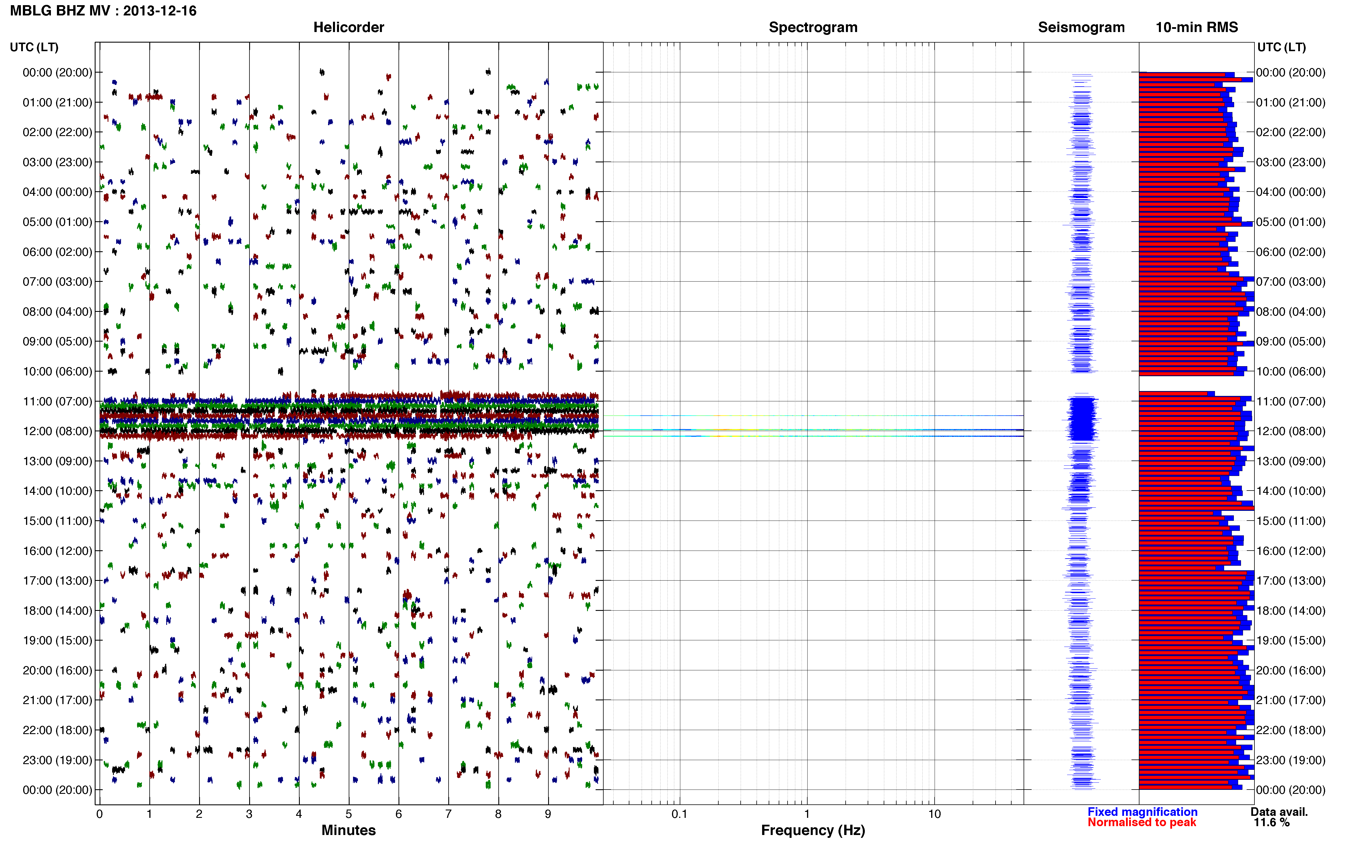Image resolution: width=1356 pixels, height=847 pixels.
Task: Click the left 10:00 (06:00) time label
Action: [57, 371]
